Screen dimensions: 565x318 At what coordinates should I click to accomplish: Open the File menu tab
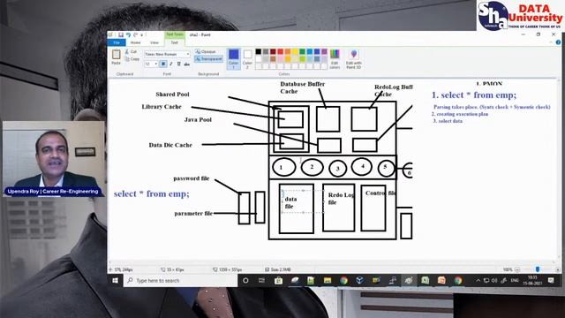click(x=117, y=42)
